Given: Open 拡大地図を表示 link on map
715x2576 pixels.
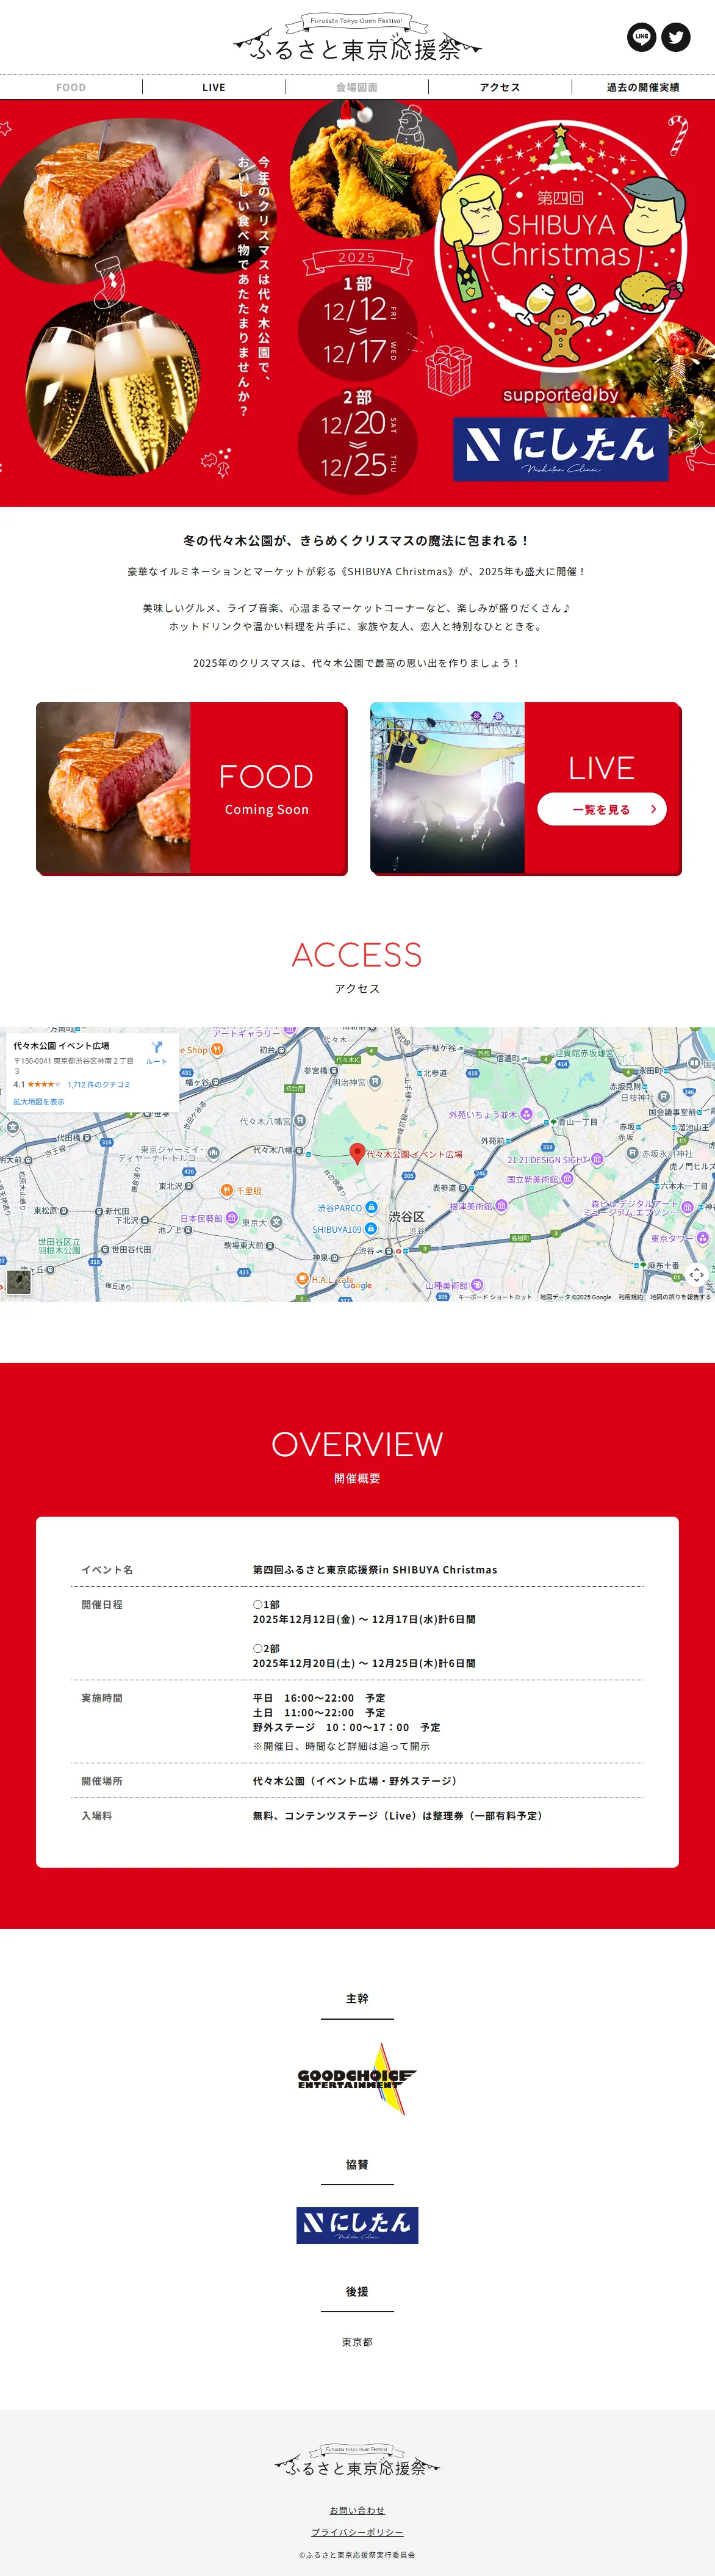Looking at the screenshot, I should (39, 1101).
